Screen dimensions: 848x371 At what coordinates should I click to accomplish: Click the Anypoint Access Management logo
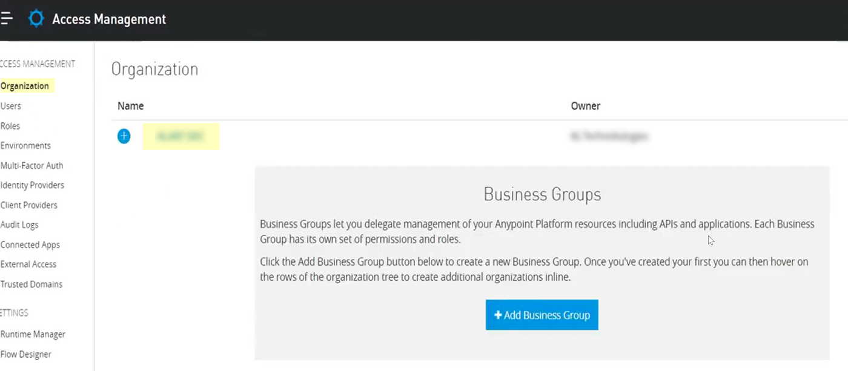(x=36, y=19)
